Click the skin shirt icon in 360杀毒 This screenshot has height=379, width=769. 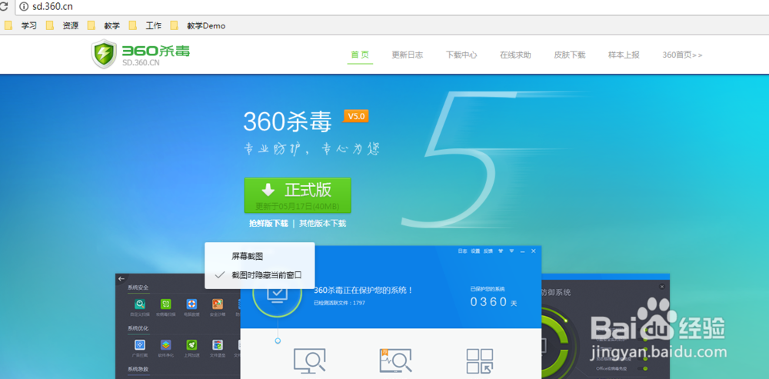coord(501,251)
